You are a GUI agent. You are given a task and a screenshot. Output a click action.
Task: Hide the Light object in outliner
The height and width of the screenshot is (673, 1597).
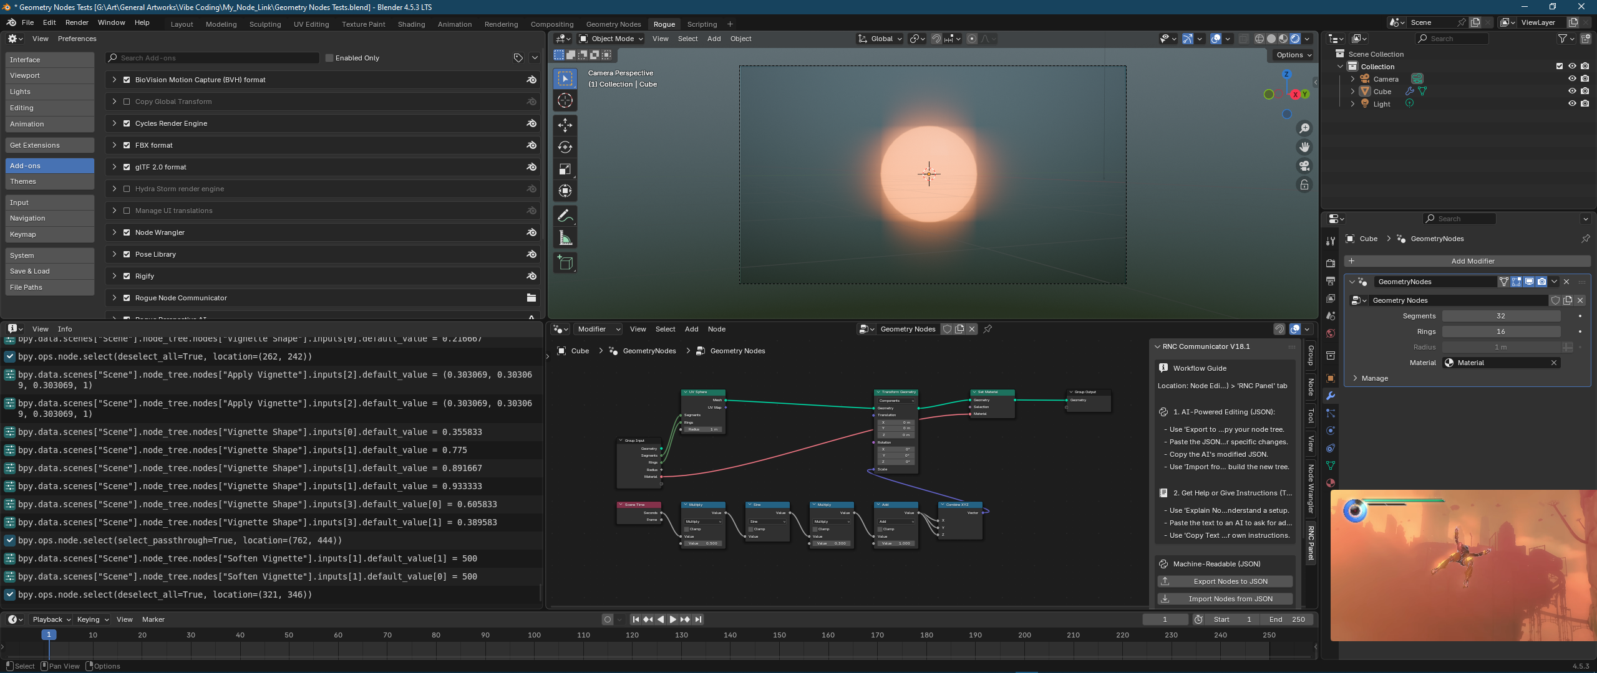(1572, 104)
